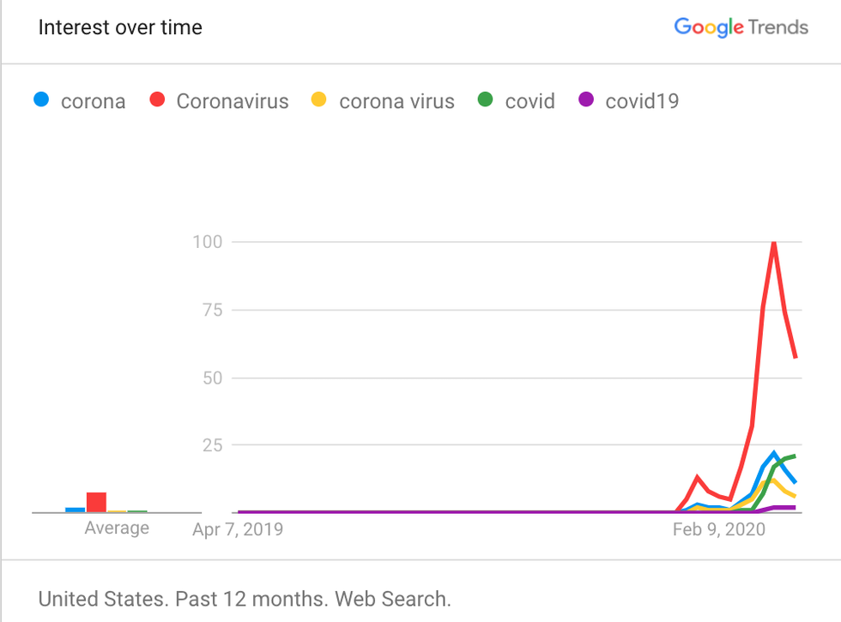Image resolution: width=841 pixels, height=622 pixels.
Task: Click the Average label under bars
Action: point(117,528)
